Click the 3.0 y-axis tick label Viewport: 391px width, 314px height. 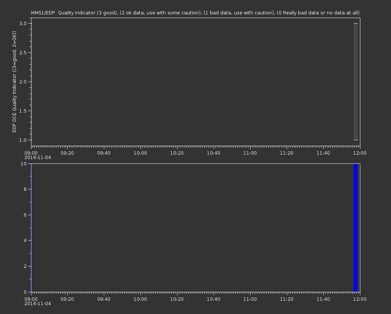point(23,23)
